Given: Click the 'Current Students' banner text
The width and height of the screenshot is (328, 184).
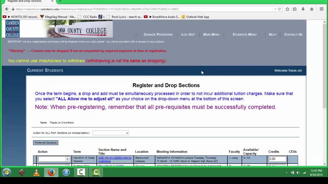Looking at the screenshot, I should [45, 70].
